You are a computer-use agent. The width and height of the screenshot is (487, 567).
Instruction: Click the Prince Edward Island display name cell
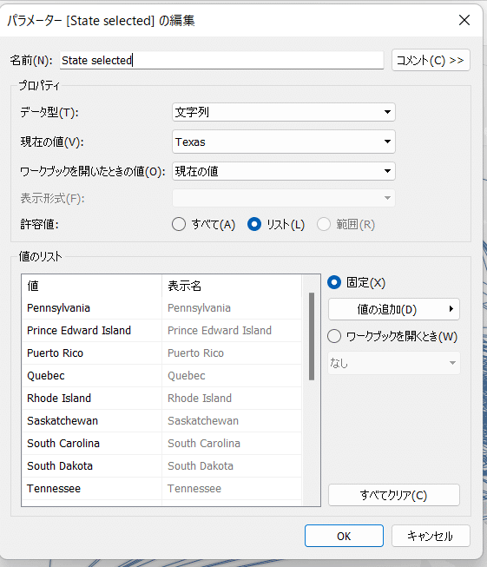click(x=232, y=331)
